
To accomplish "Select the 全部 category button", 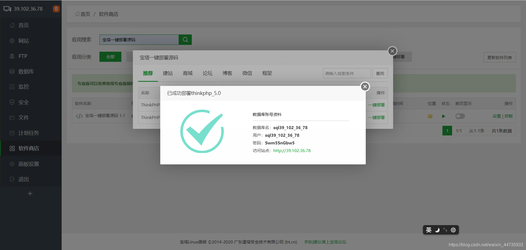I will (x=110, y=57).
